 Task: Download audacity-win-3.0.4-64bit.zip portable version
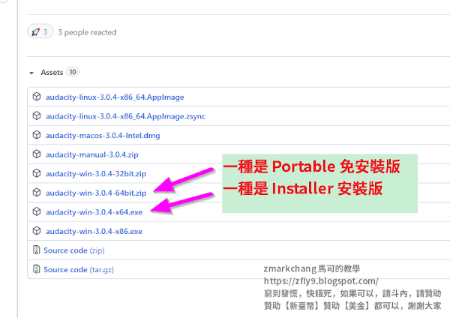coord(96,193)
